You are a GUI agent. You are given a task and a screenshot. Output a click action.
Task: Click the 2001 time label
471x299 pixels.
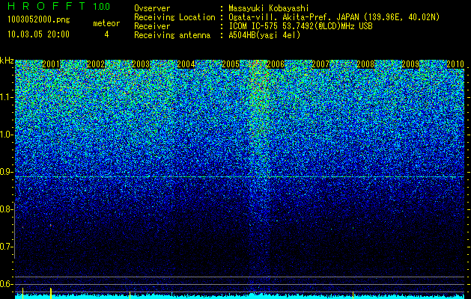click(x=51, y=64)
